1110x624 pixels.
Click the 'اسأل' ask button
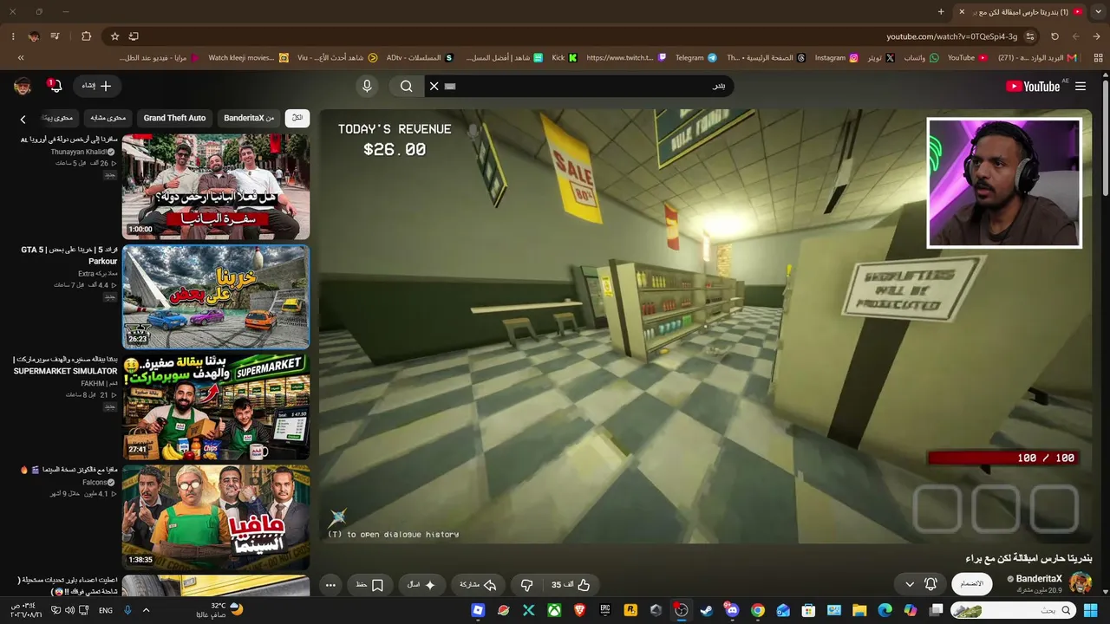point(421,585)
